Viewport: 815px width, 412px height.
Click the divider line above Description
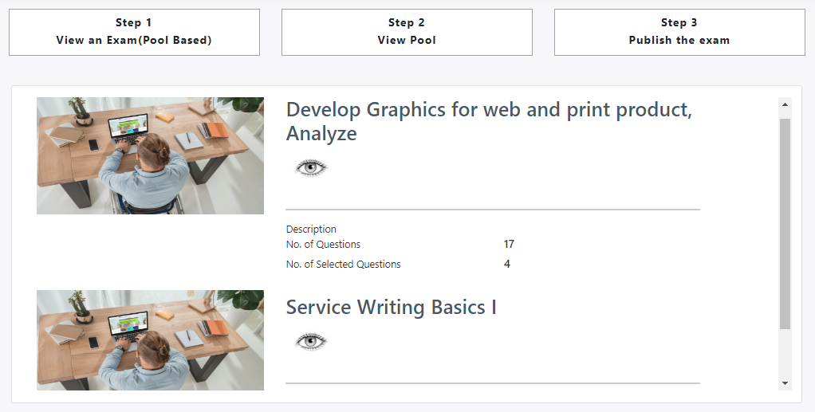(x=492, y=210)
